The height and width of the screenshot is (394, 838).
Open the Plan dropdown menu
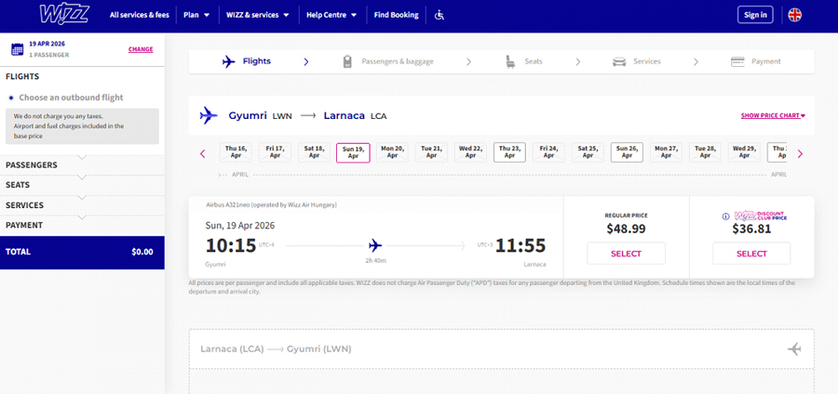196,15
